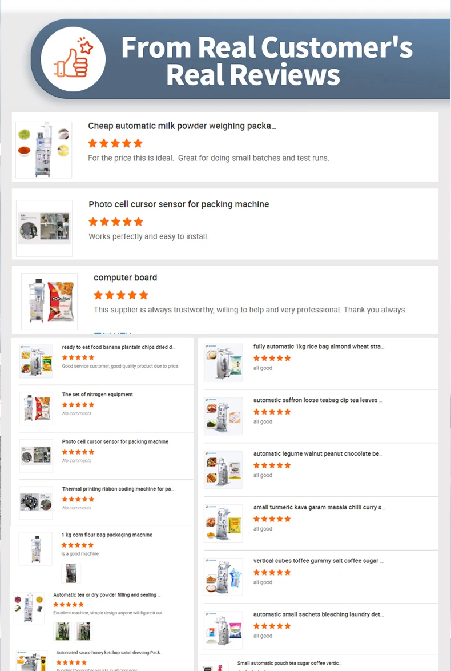Click the thumbs-up star icon in the header
Viewport: 451px width, 671px height.
tap(73, 59)
